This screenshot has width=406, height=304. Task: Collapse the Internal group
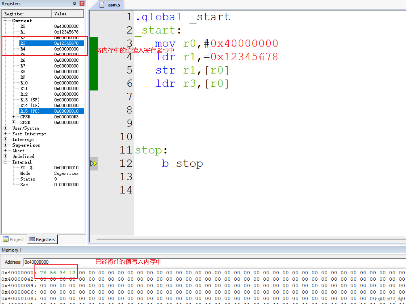[x=5, y=162]
